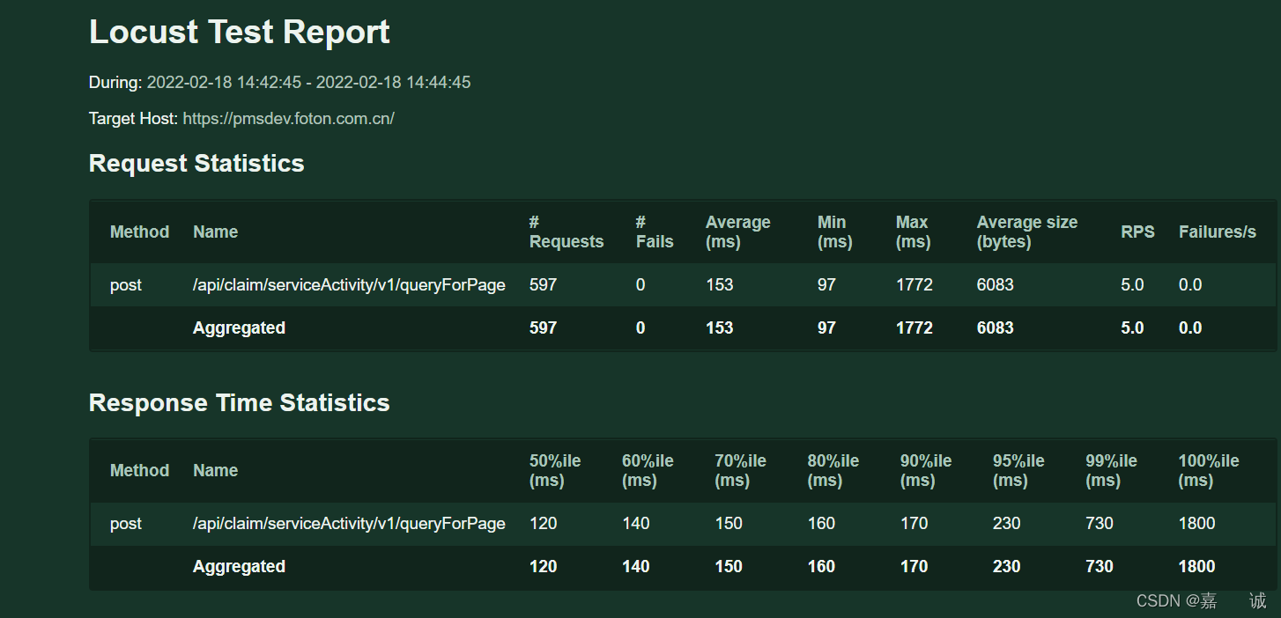Viewport: 1281px width, 618px height.
Task: Click 230 in Response Time Aggregated row
Action: point(1007,567)
